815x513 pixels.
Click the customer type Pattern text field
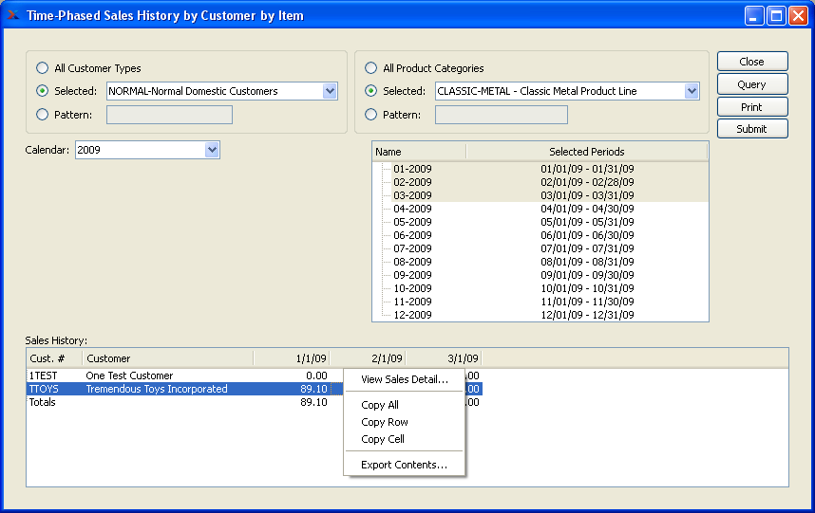(x=169, y=115)
